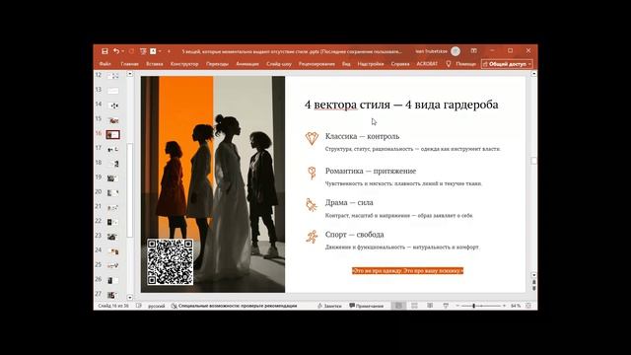
Task: Open Ribbon Display Options icon
Action: click(x=473, y=50)
